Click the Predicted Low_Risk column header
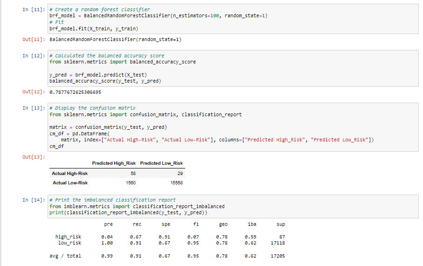 tap(161, 163)
